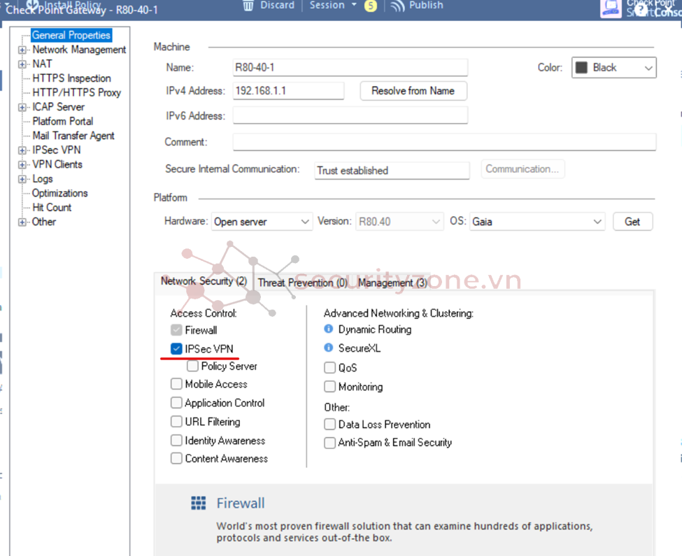Click the Dynamic Routing info icon
This screenshot has height=556, width=682.
tap(328, 329)
